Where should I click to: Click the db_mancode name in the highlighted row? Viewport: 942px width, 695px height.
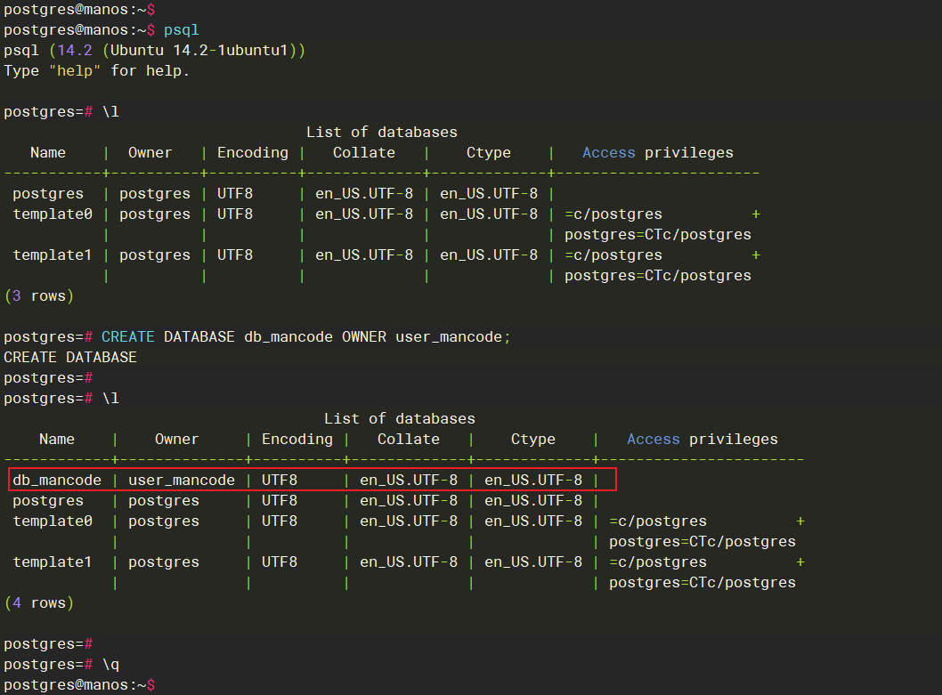pos(57,481)
